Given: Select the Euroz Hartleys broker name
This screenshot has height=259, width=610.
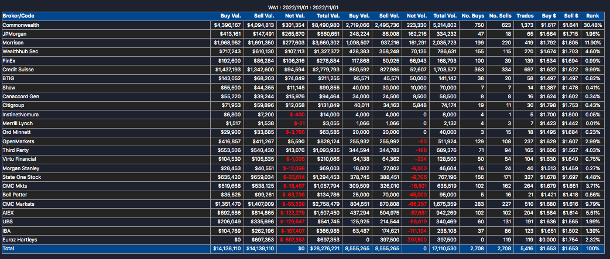Looking at the screenshot, I should 19,240.
